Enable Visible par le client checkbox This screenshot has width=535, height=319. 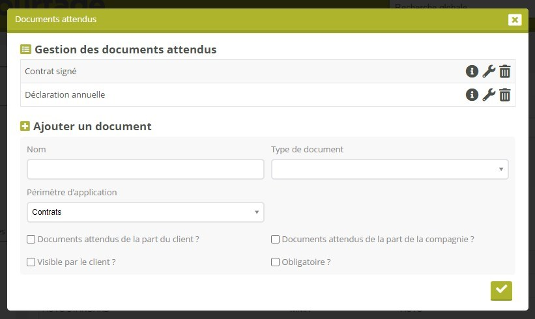point(31,262)
